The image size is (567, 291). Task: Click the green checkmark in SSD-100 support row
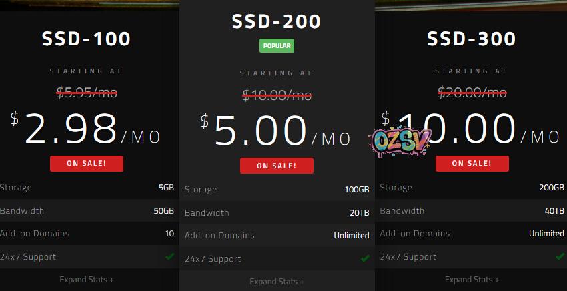170,256
